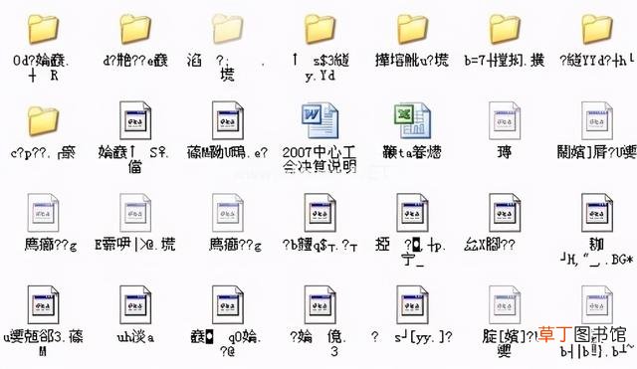Click file icon labeled with 'S♀.'
This screenshot has width=637, height=369.
click(135, 120)
